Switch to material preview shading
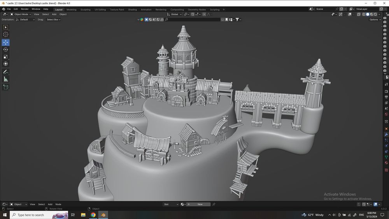The height and width of the screenshot is (219, 389). click(x=371, y=14)
